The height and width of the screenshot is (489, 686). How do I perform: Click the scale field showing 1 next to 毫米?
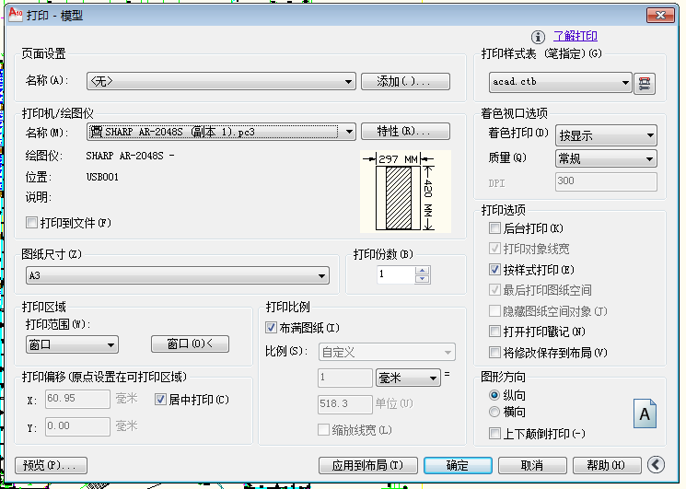click(345, 378)
